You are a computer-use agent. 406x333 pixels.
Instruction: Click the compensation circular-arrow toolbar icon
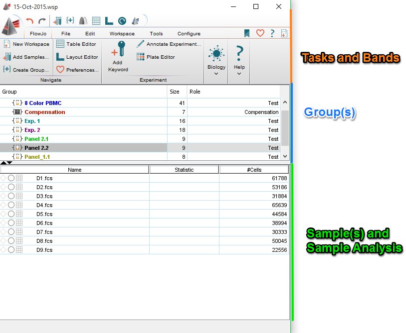pos(121,21)
